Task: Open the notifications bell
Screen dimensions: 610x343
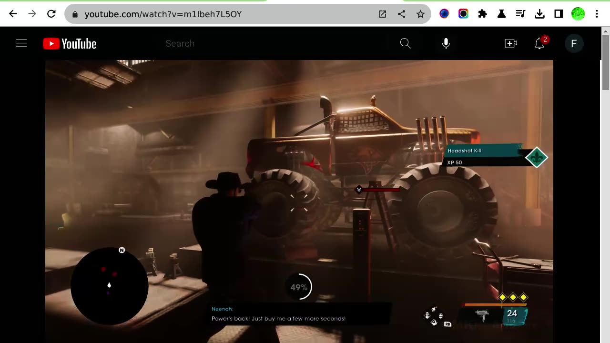Action: point(539,43)
